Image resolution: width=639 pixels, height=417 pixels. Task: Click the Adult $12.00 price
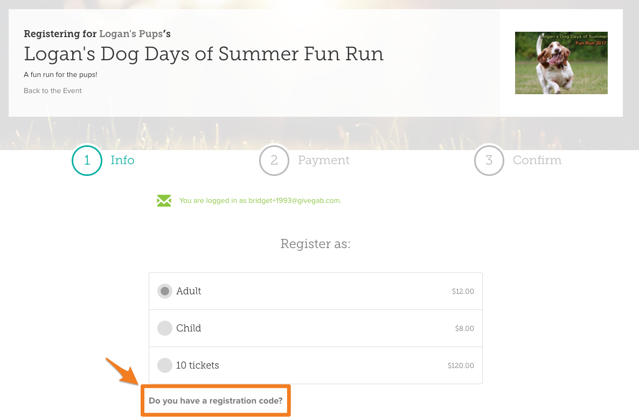(x=463, y=291)
